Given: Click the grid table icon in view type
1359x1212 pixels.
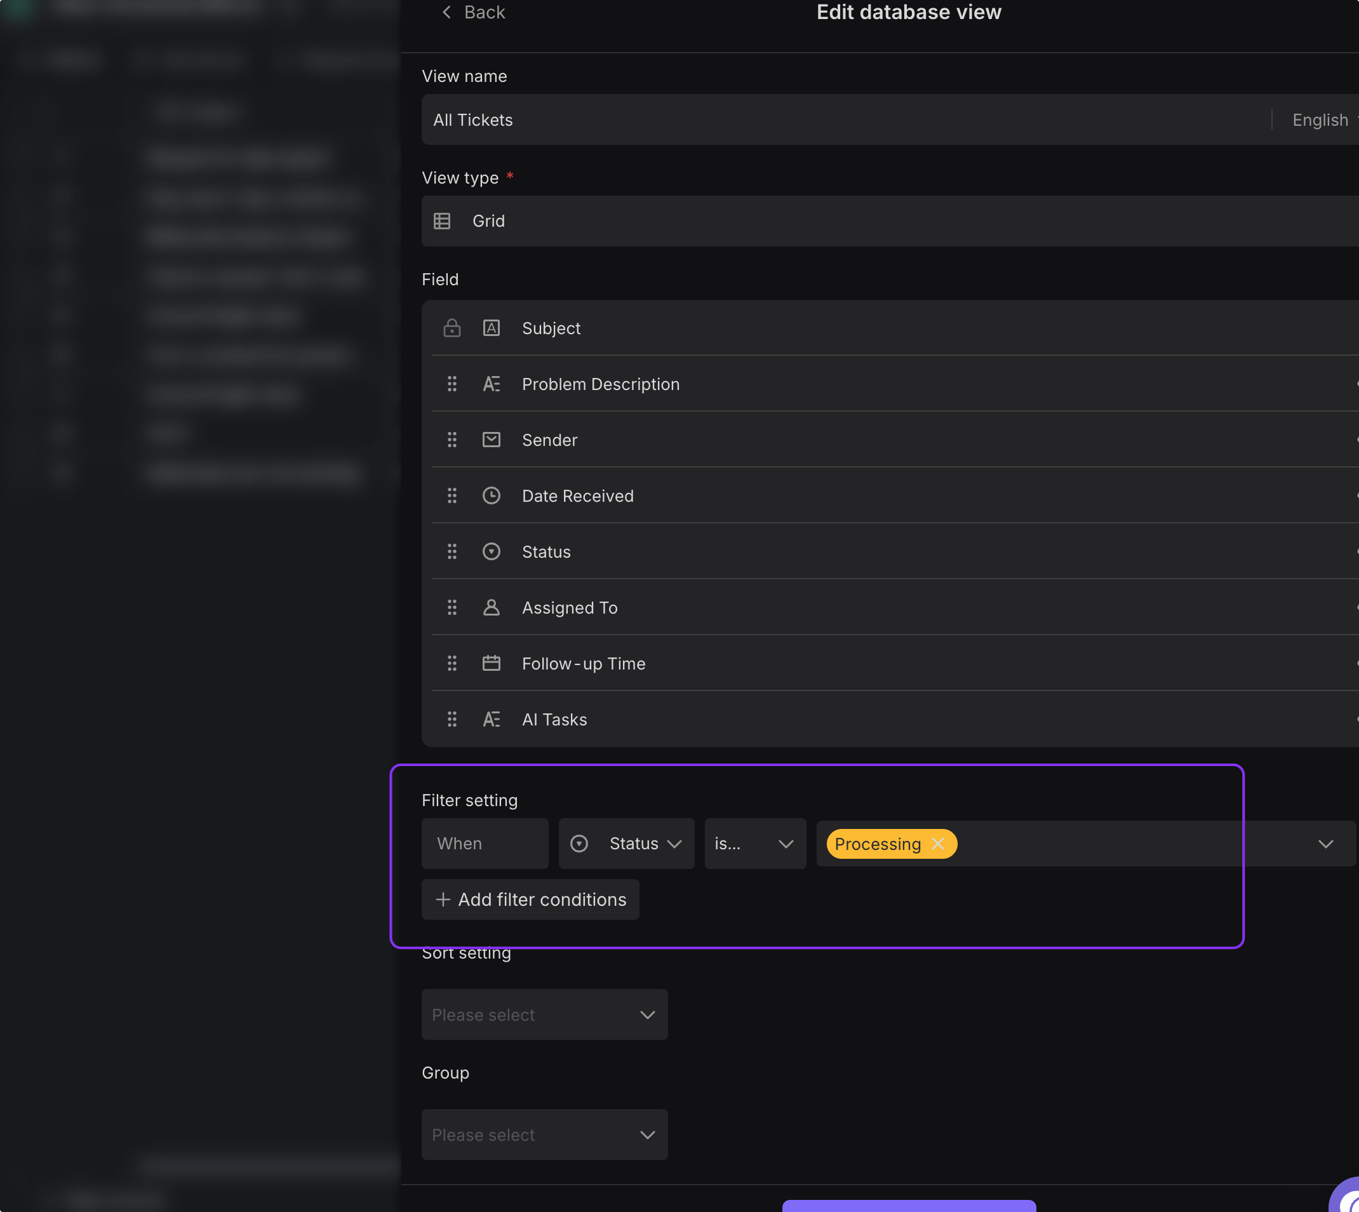Looking at the screenshot, I should click(442, 221).
